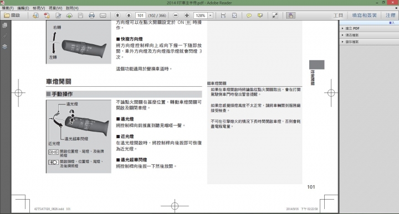Click the Adobe Reader title bar icon
399x214 pixels.
click(3, 3)
